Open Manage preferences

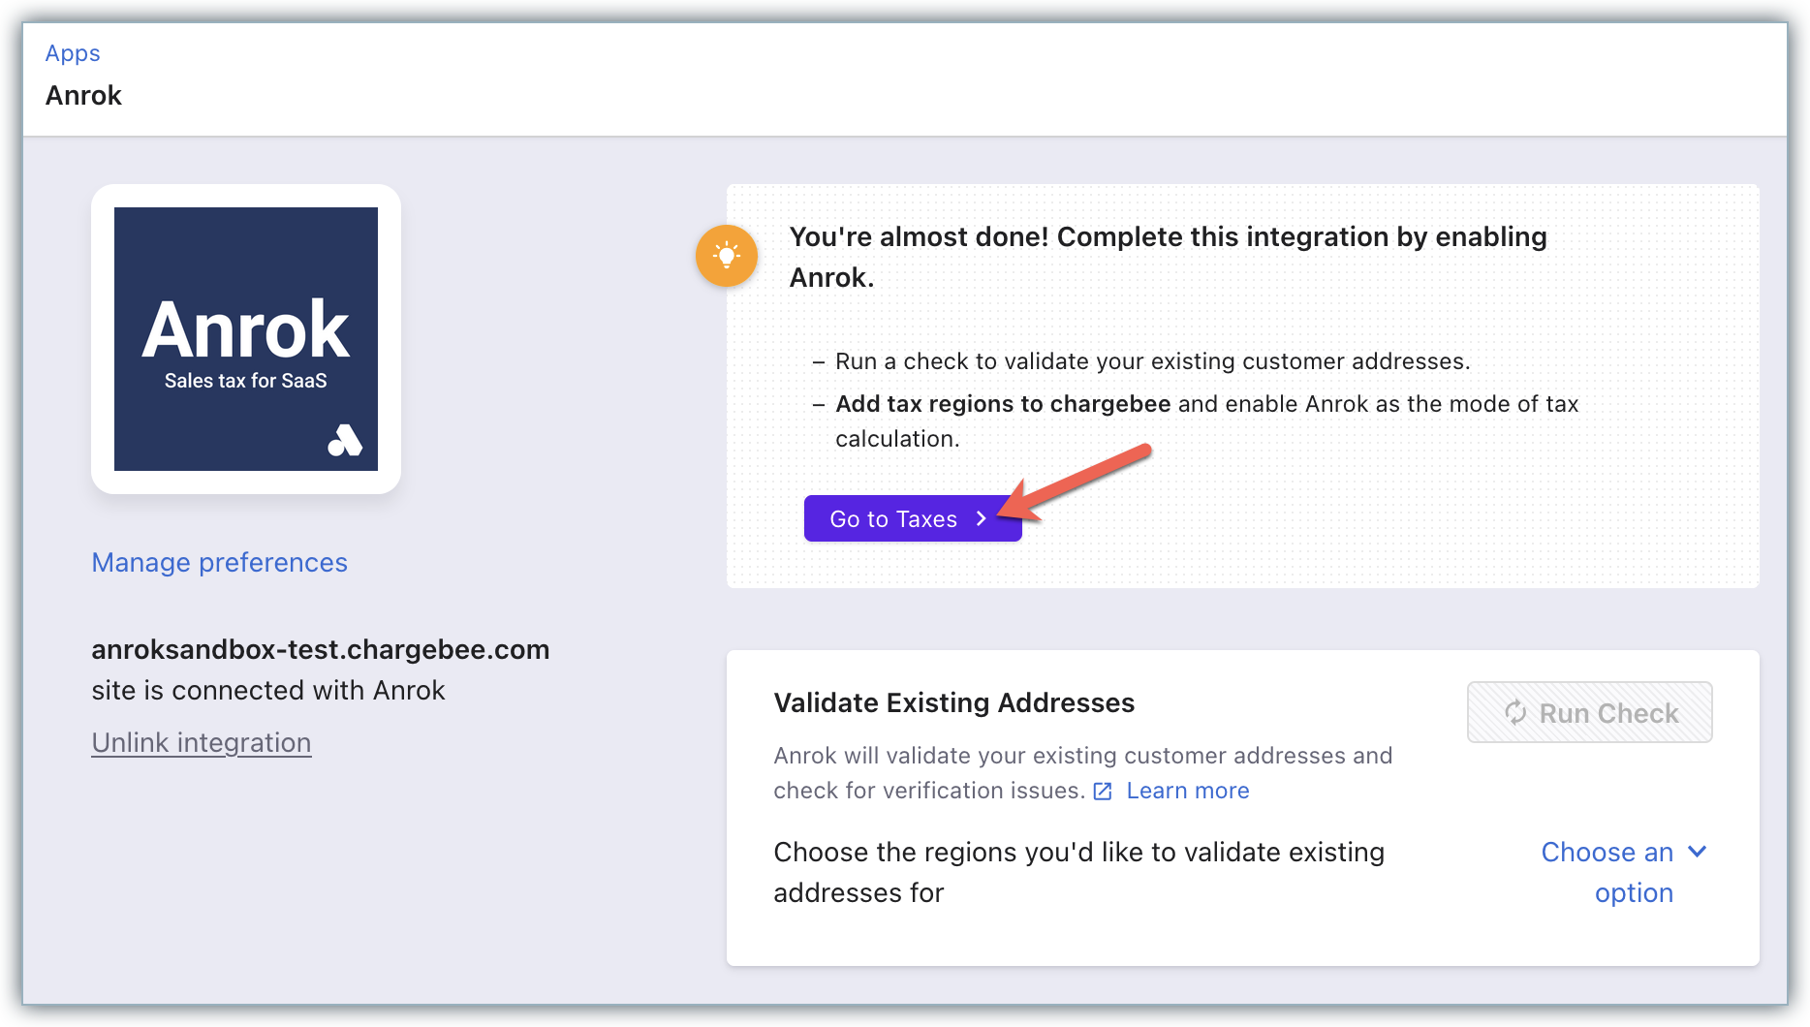coord(219,563)
